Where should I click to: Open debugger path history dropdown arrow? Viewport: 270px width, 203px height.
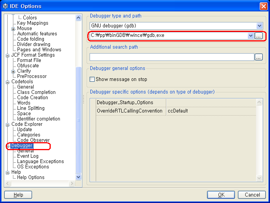pos(251,36)
